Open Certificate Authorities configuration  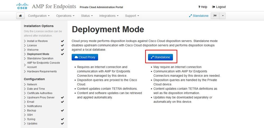pos(40,93)
